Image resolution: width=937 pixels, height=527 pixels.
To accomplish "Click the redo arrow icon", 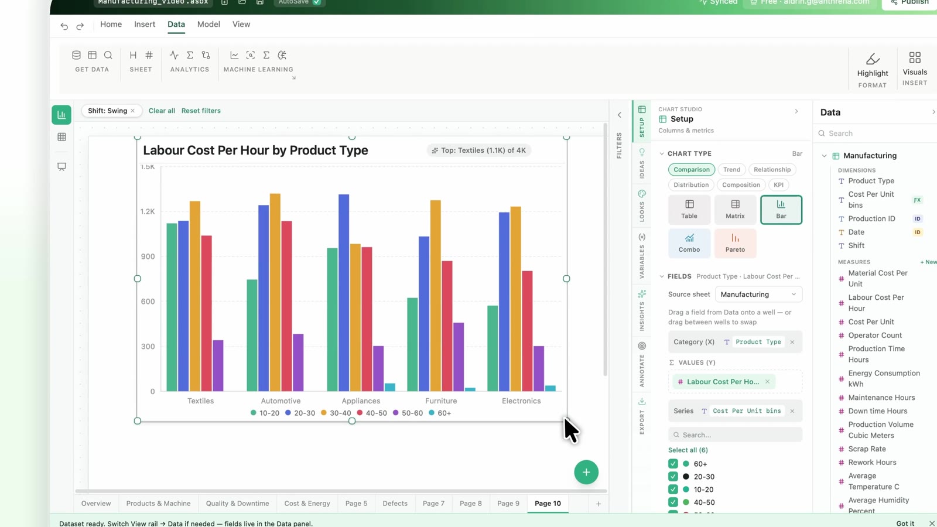I will (x=80, y=26).
